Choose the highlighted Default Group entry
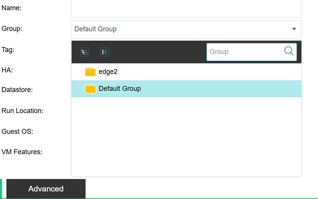 119,89
